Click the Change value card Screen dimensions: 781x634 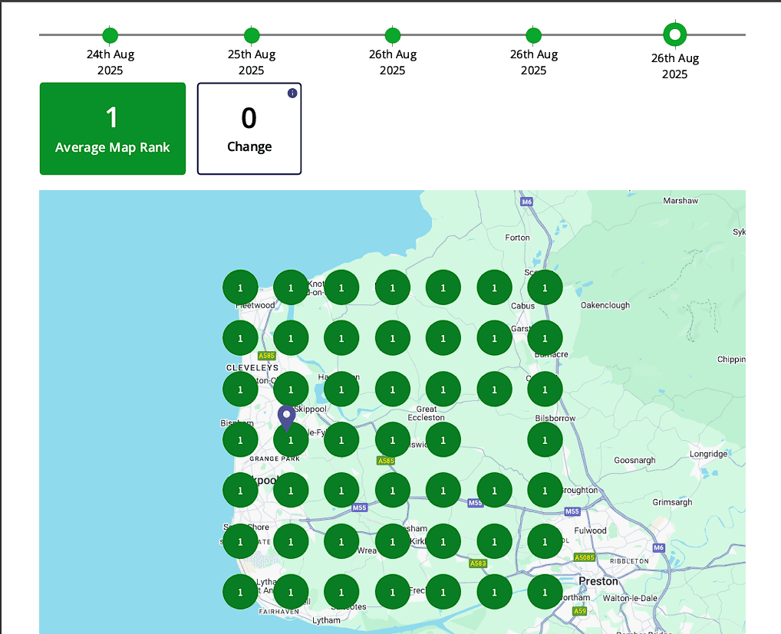[249, 129]
